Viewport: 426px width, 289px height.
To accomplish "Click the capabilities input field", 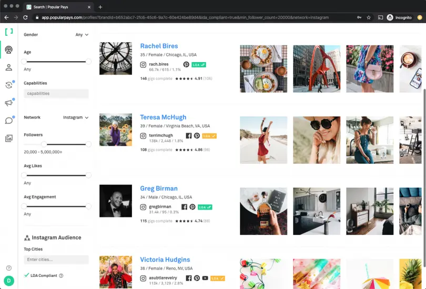I will click(x=56, y=94).
